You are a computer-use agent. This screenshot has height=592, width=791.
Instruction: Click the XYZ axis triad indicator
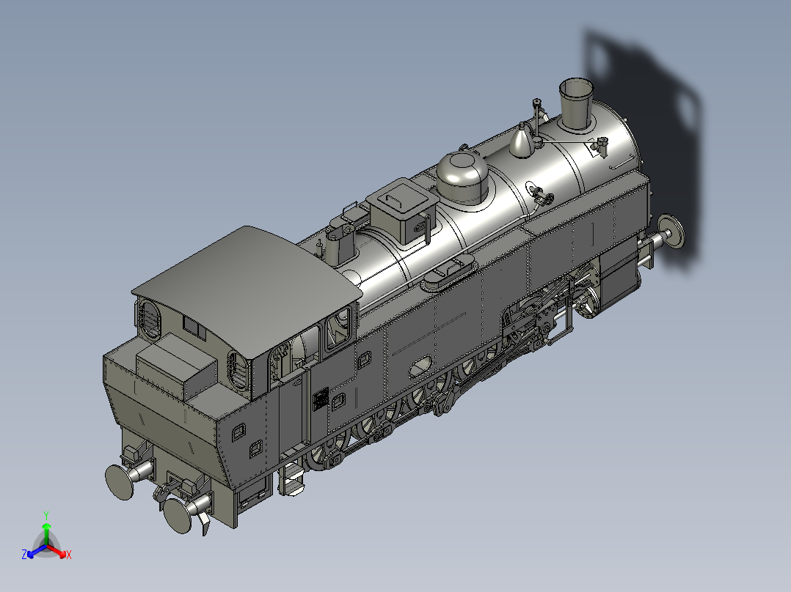(x=46, y=538)
